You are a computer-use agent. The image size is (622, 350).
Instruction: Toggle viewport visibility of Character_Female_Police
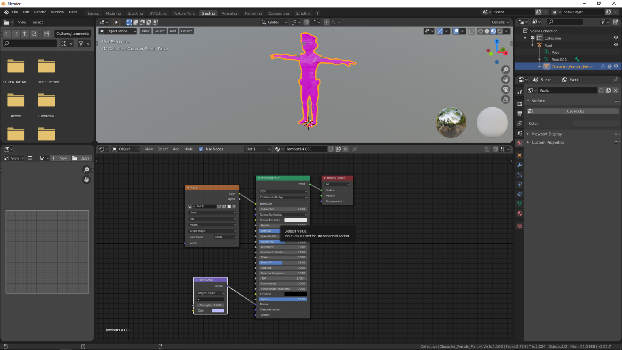click(615, 66)
